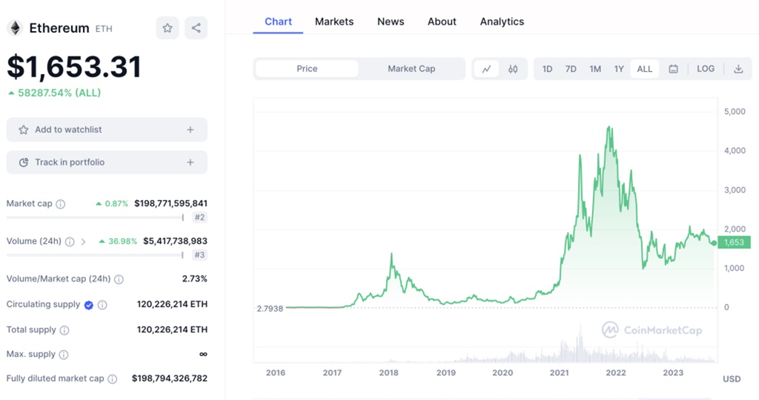Expand Volume (24h) chevron arrow

click(x=83, y=241)
